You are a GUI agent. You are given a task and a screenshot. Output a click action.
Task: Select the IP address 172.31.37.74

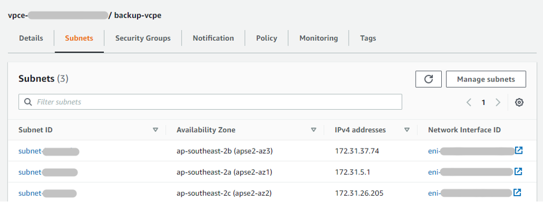[x=357, y=151]
